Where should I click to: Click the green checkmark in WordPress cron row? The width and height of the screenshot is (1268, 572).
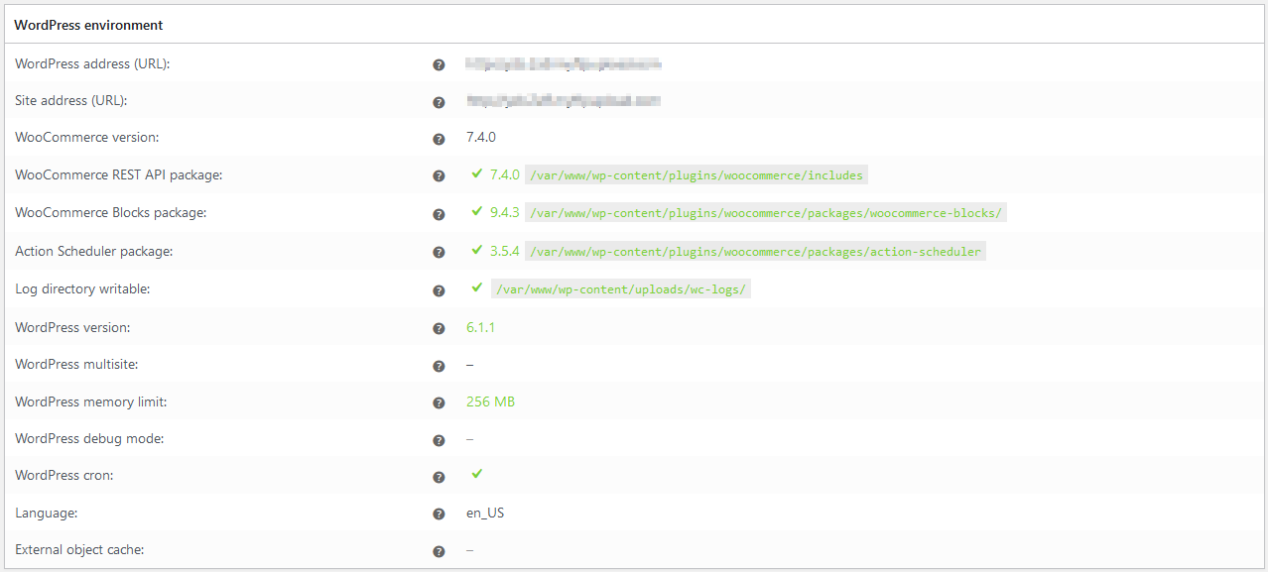(477, 474)
